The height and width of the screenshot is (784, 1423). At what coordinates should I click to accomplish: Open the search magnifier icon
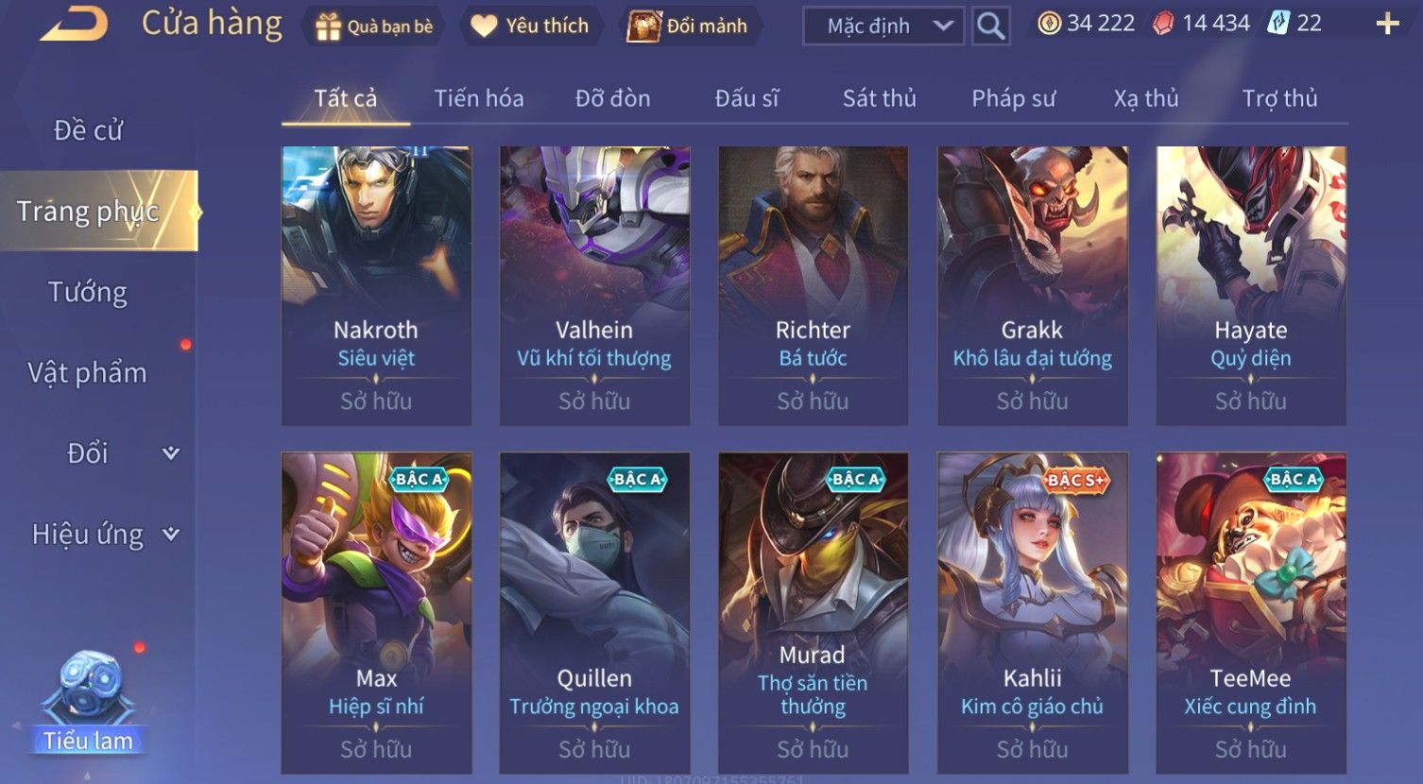pyautogui.click(x=990, y=26)
